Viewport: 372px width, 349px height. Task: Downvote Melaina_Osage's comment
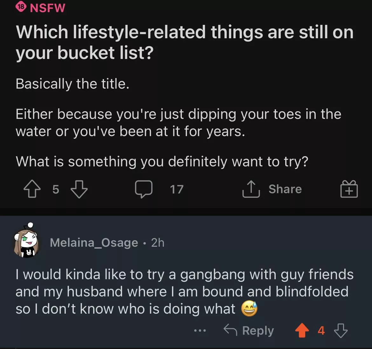coord(341,331)
